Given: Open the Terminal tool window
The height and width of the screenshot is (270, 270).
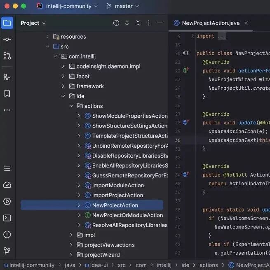Looking at the screenshot, I should 7,218.
